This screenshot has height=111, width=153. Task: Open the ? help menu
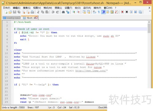[115, 8]
